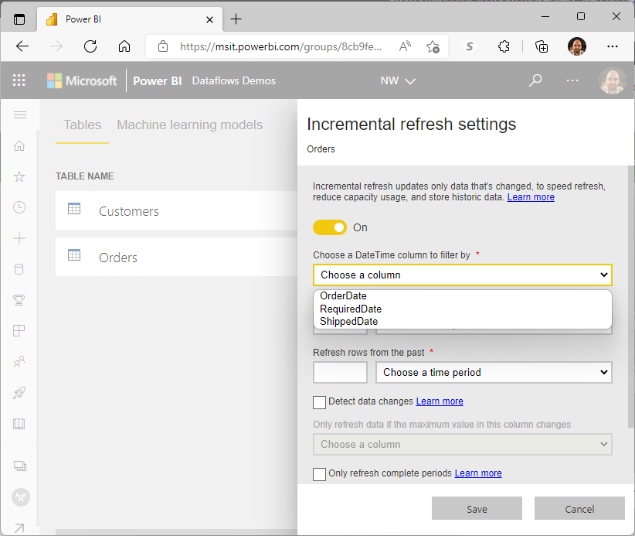Open Recent clock icon in sidebar

point(19,207)
